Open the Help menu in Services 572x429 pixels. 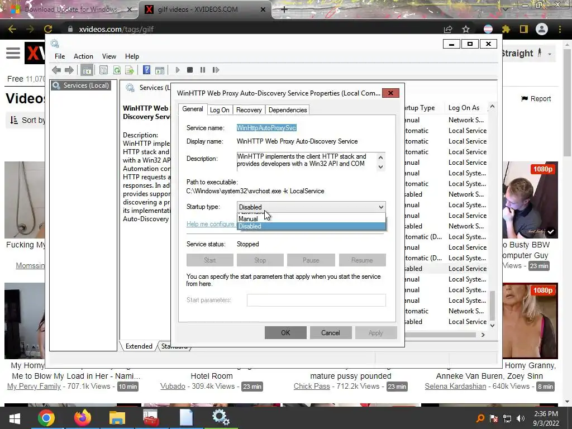[132, 56]
